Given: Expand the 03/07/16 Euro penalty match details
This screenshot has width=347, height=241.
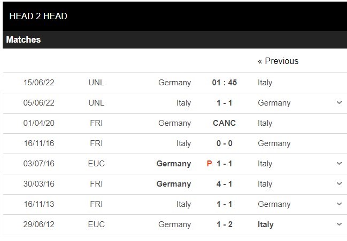Looking at the screenshot, I should (338, 164).
